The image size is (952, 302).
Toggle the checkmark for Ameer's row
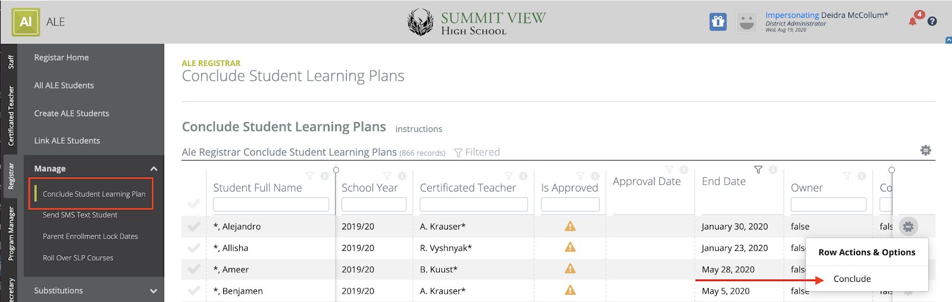[194, 269]
